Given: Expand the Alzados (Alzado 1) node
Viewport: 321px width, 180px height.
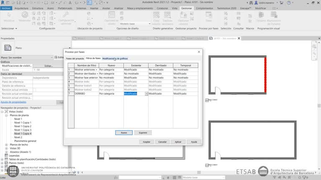Looking at the screenshot, I should pyautogui.click(x=7, y=152).
